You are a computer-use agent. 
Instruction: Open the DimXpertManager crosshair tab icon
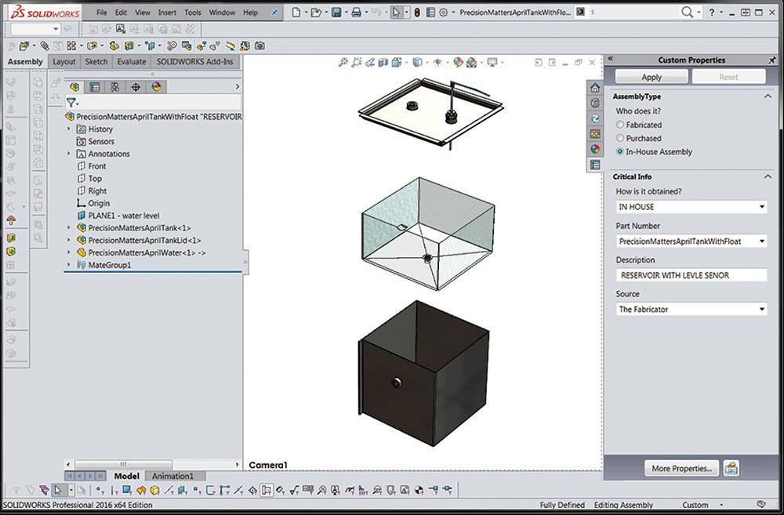(136, 87)
